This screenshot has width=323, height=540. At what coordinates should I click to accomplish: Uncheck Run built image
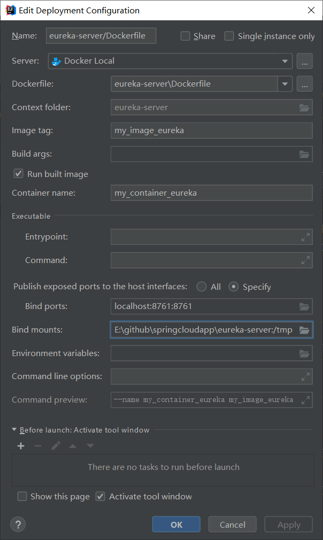coord(18,174)
